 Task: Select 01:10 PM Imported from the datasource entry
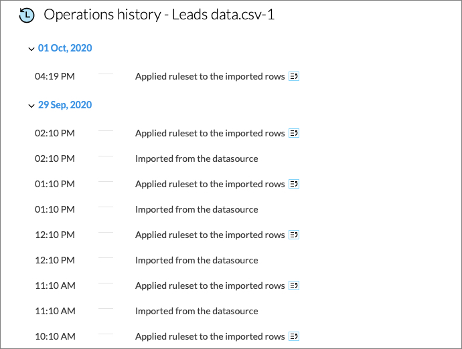[196, 209]
